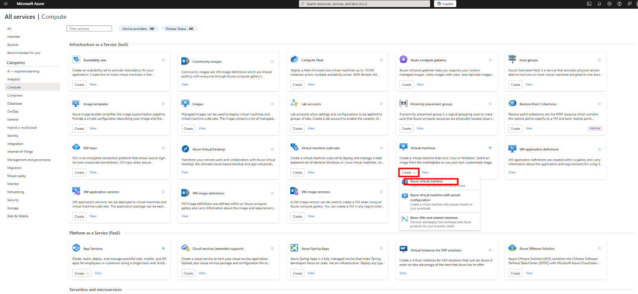Select the Databases category
This screenshot has height=294, width=638.
[15, 103]
